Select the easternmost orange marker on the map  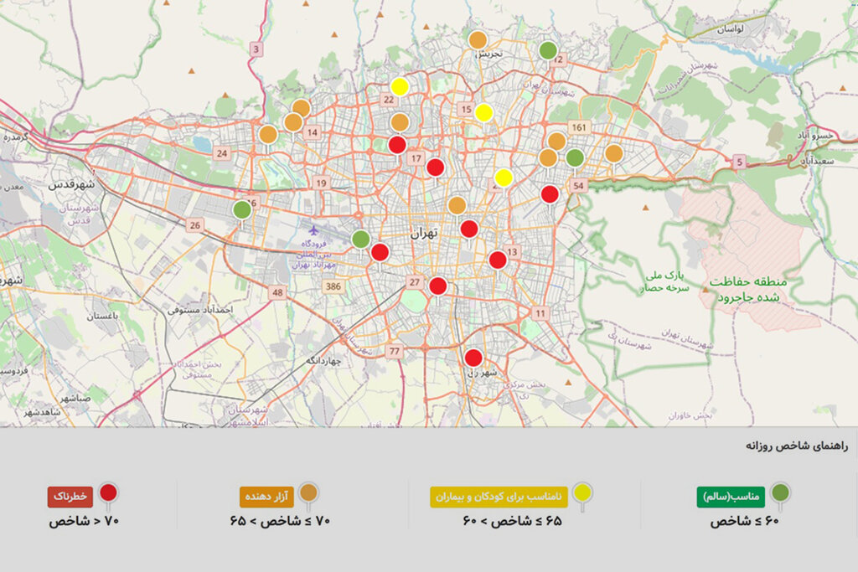point(613,153)
